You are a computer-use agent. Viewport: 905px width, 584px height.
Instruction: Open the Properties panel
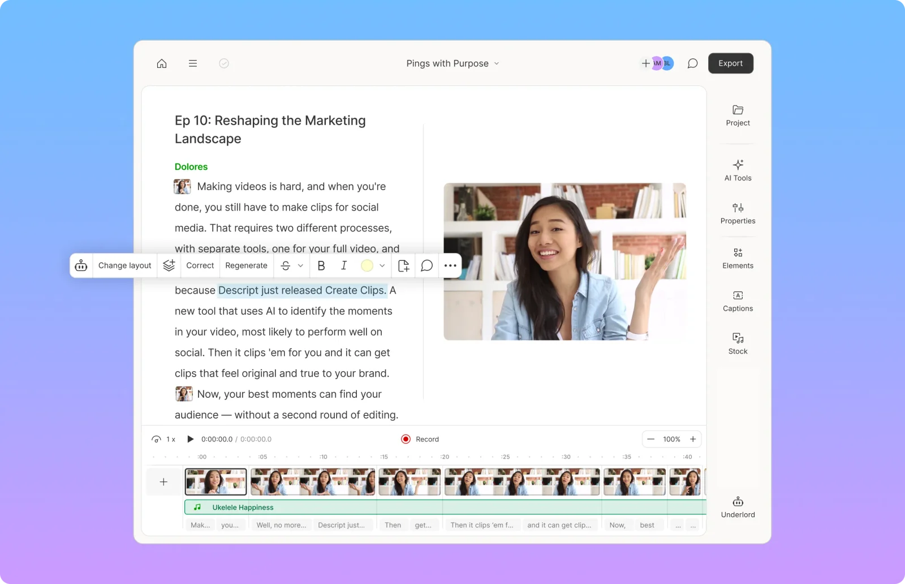[738, 213]
